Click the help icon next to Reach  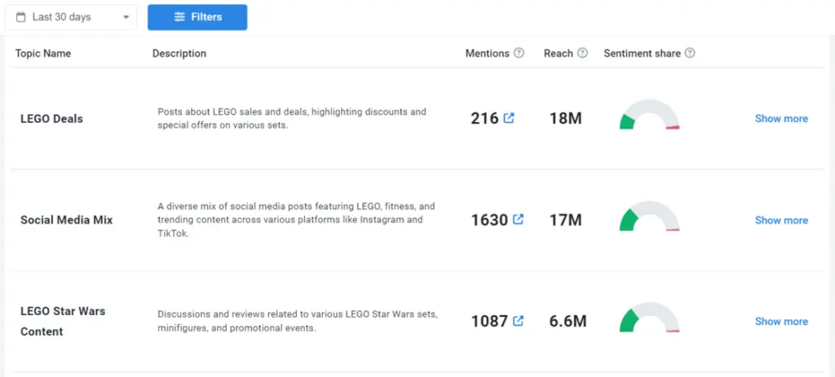582,54
